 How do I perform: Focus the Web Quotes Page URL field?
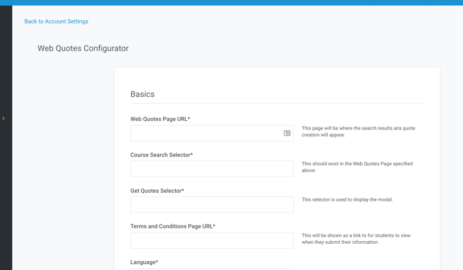click(212, 133)
